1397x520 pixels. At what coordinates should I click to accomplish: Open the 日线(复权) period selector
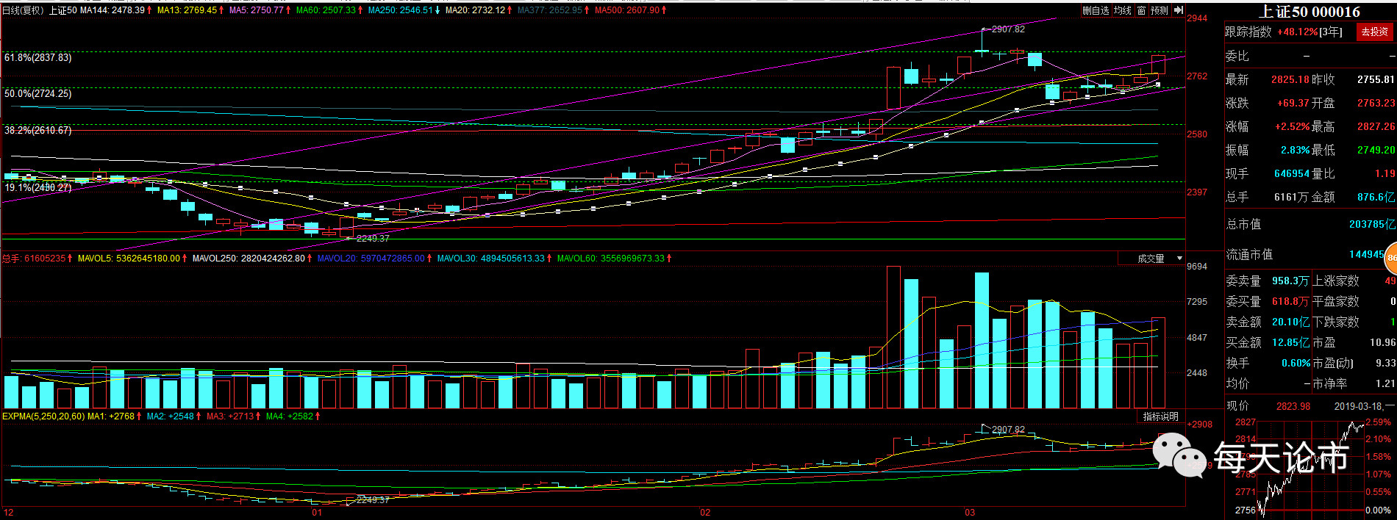(x=23, y=10)
